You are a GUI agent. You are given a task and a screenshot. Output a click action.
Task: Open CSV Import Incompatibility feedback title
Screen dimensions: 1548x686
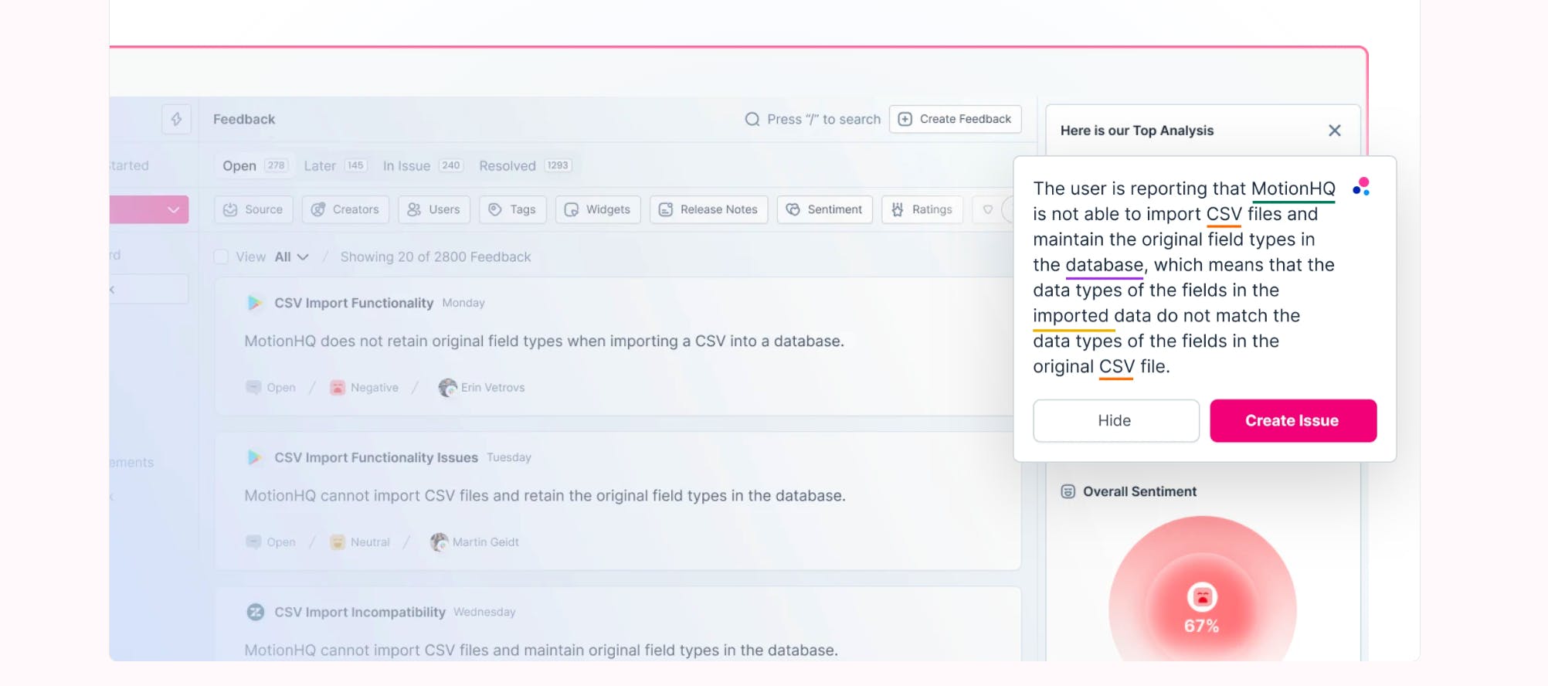pos(360,612)
